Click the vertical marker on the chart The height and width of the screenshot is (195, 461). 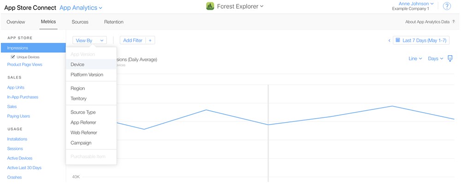tap(268, 133)
